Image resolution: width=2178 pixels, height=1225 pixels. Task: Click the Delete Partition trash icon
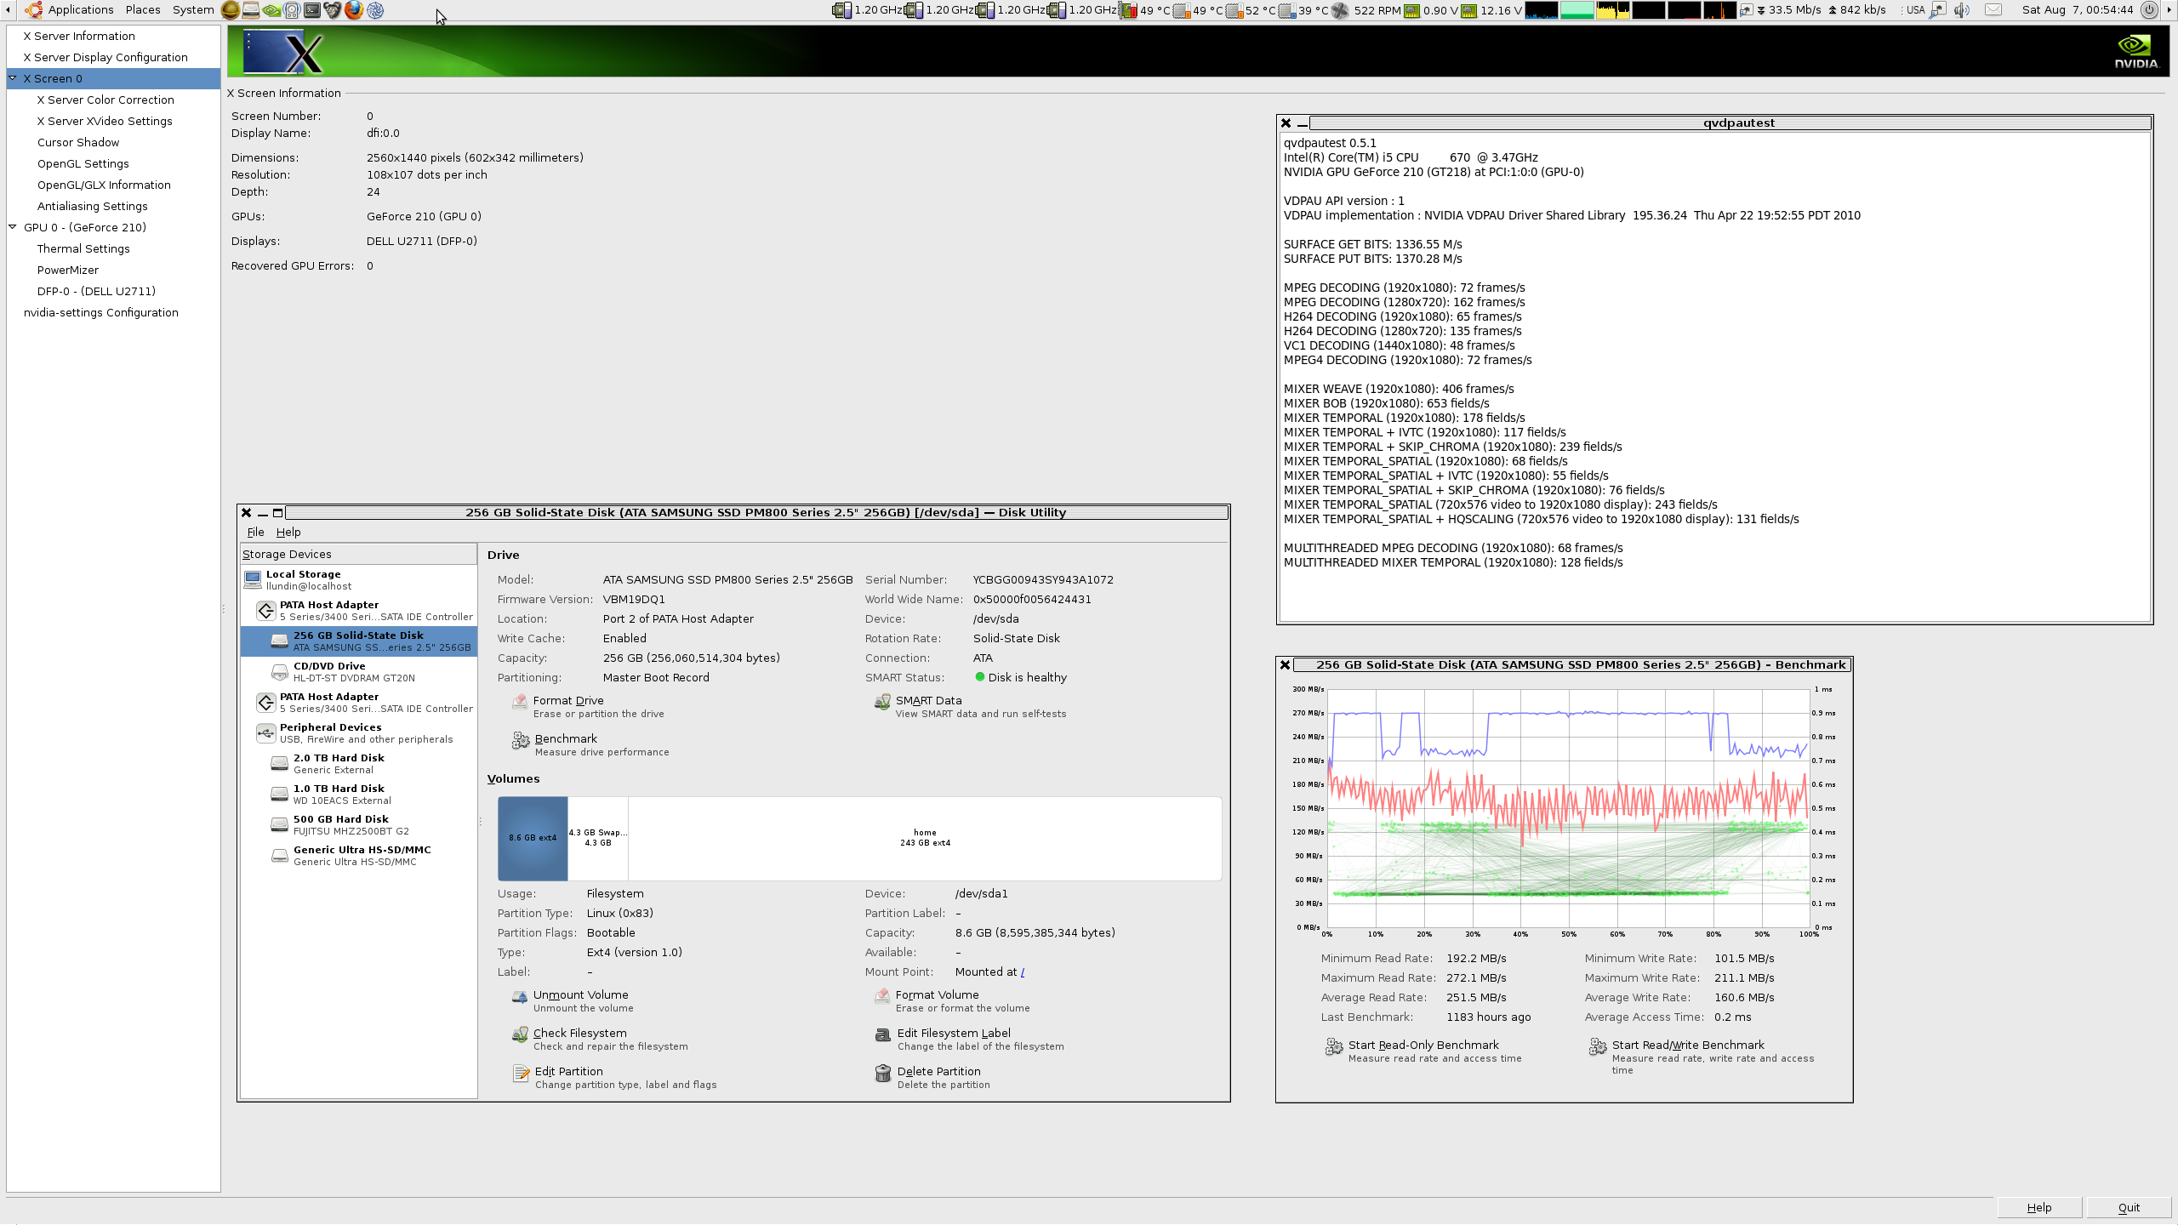[883, 1074]
